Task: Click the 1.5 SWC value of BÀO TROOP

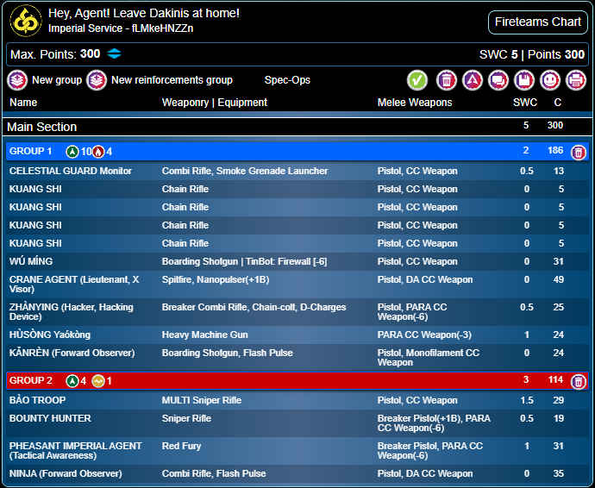Action: pyautogui.click(x=527, y=400)
